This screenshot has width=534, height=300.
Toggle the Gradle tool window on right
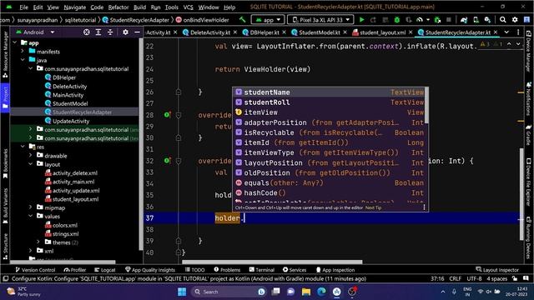click(x=528, y=135)
